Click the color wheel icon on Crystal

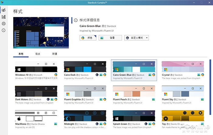[203, 75]
